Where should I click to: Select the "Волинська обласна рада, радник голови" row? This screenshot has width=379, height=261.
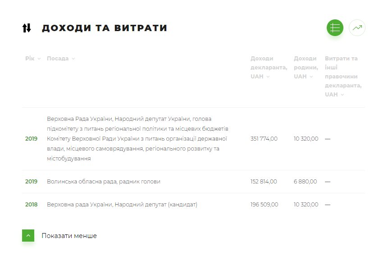pos(104,182)
